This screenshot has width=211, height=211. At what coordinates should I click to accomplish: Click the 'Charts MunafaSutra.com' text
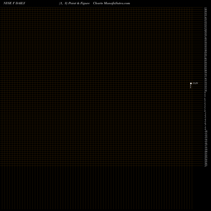(111, 3)
